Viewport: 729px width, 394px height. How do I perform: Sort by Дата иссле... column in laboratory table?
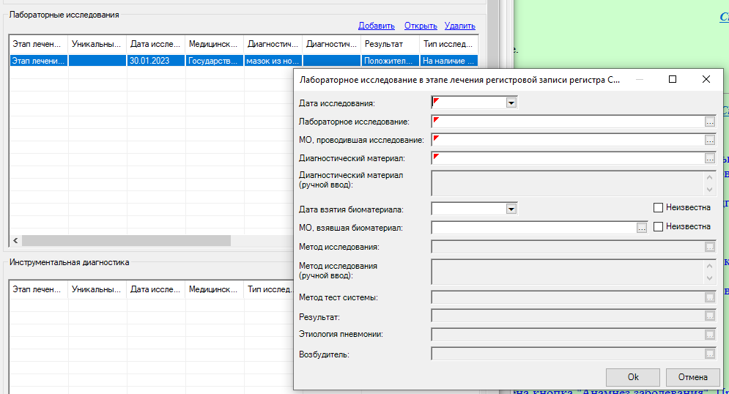[156, 44]
